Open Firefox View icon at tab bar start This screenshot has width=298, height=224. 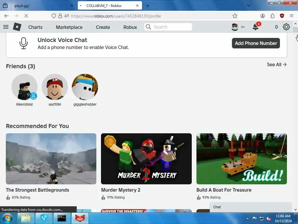(5, 6)
